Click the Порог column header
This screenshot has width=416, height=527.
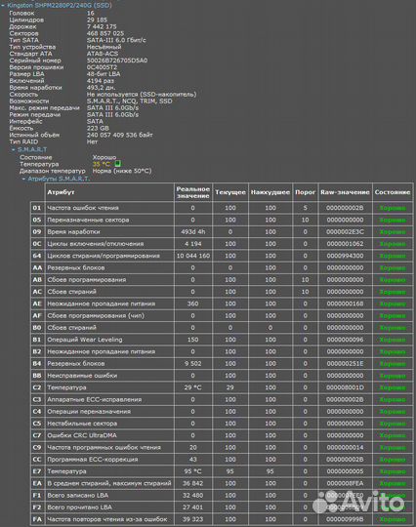305,192
